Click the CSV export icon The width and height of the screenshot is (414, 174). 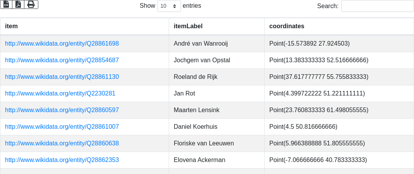(x=6, y=4)
